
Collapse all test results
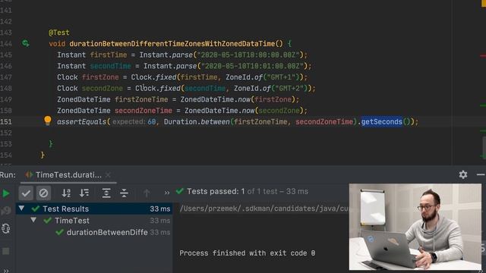click(x=124, y=193)
